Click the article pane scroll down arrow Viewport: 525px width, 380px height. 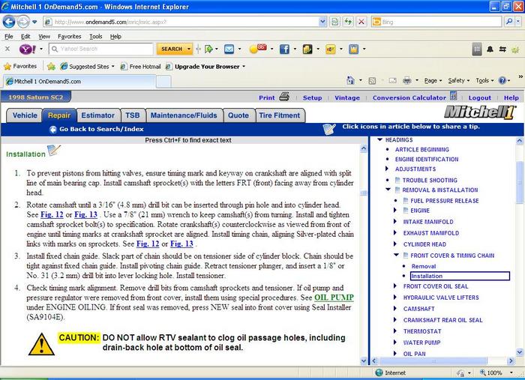tap(364, 361)
